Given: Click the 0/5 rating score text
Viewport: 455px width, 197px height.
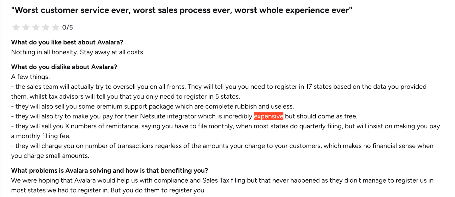Looking at the screenshot, I should pyautogui.click(x=68, y=27).
